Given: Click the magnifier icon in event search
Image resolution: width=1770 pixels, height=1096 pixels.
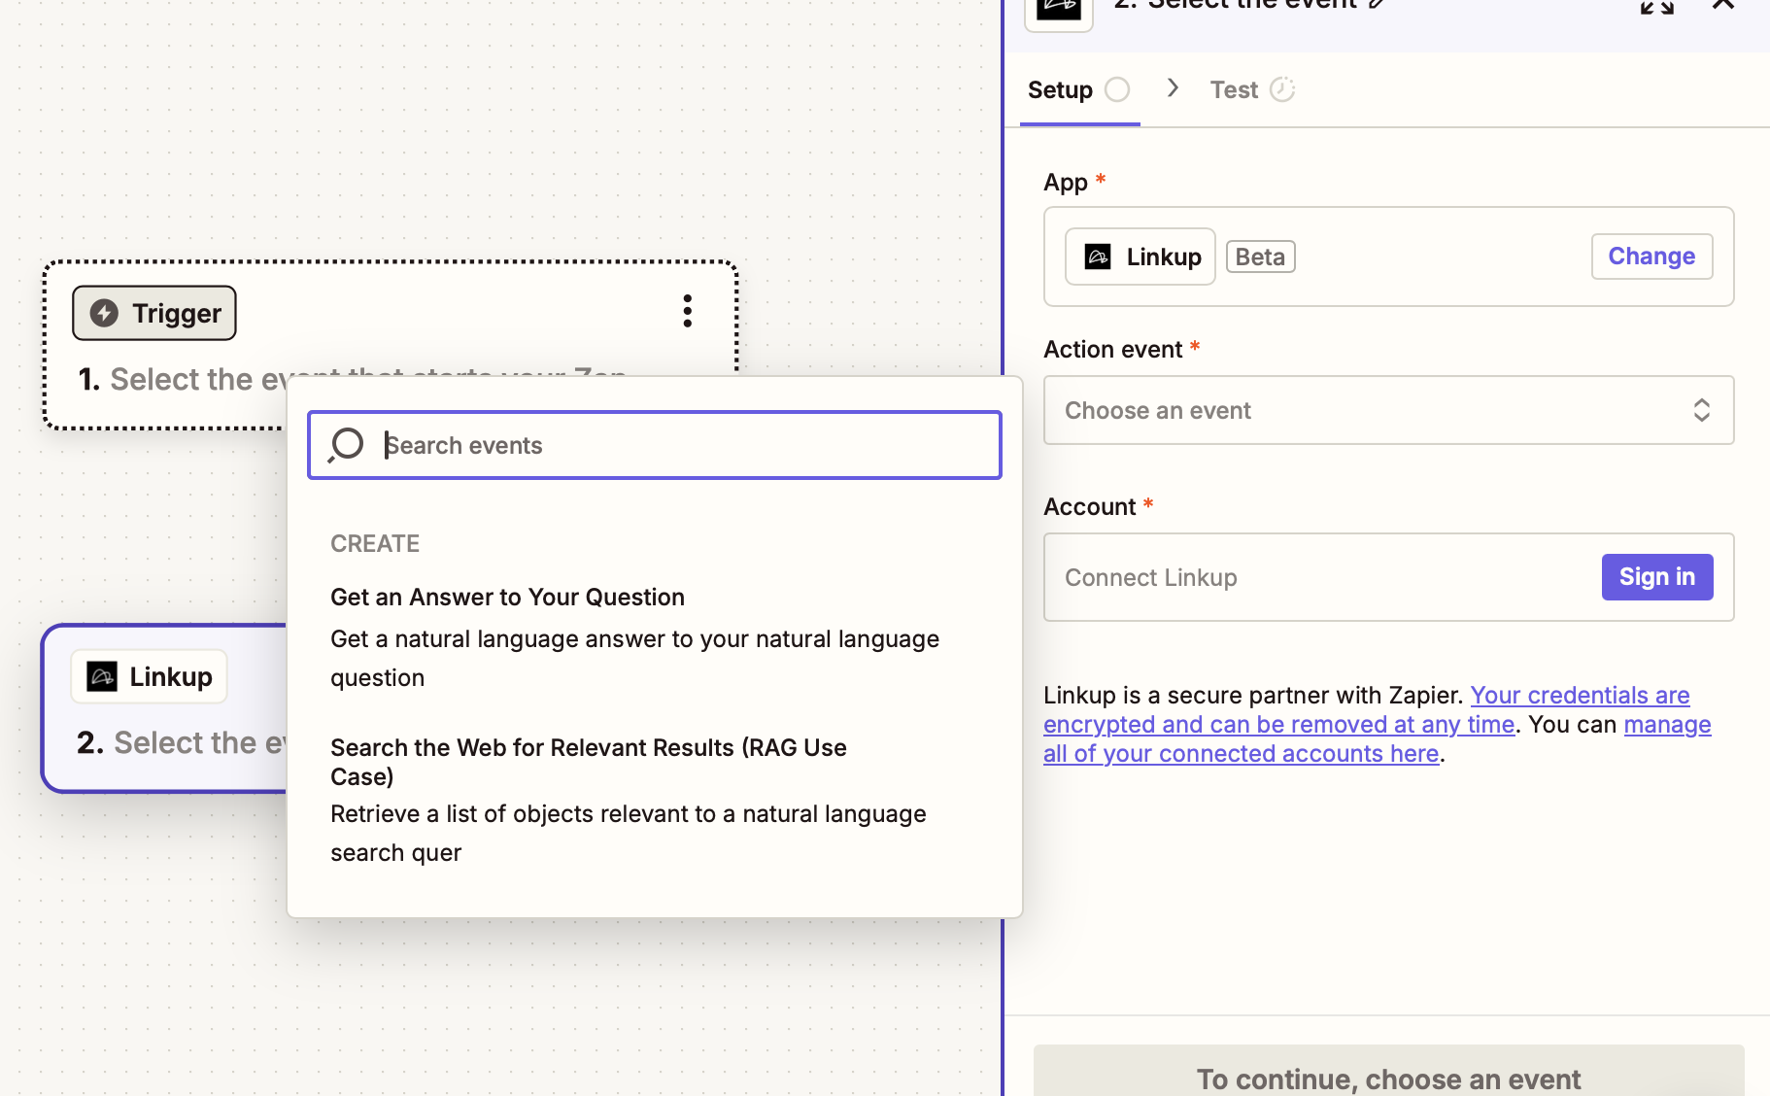Looking at the screenshot, I should pos(346,445).
